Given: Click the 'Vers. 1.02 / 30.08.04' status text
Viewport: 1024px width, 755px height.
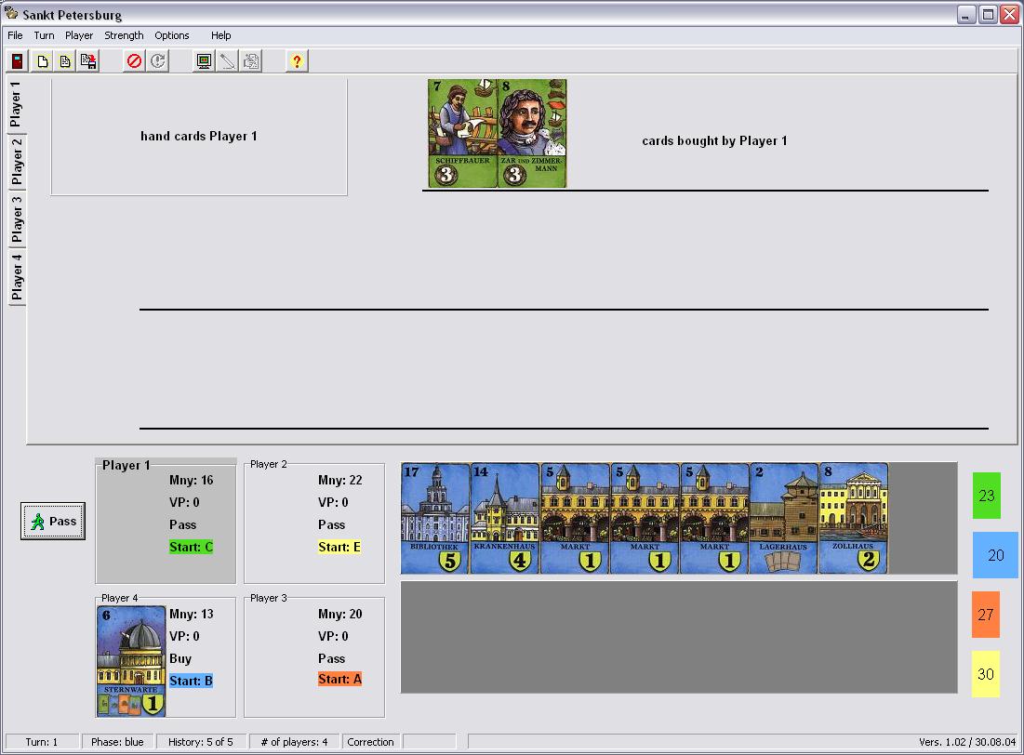Looking at the screenshot, I should [x=967, y=742].
